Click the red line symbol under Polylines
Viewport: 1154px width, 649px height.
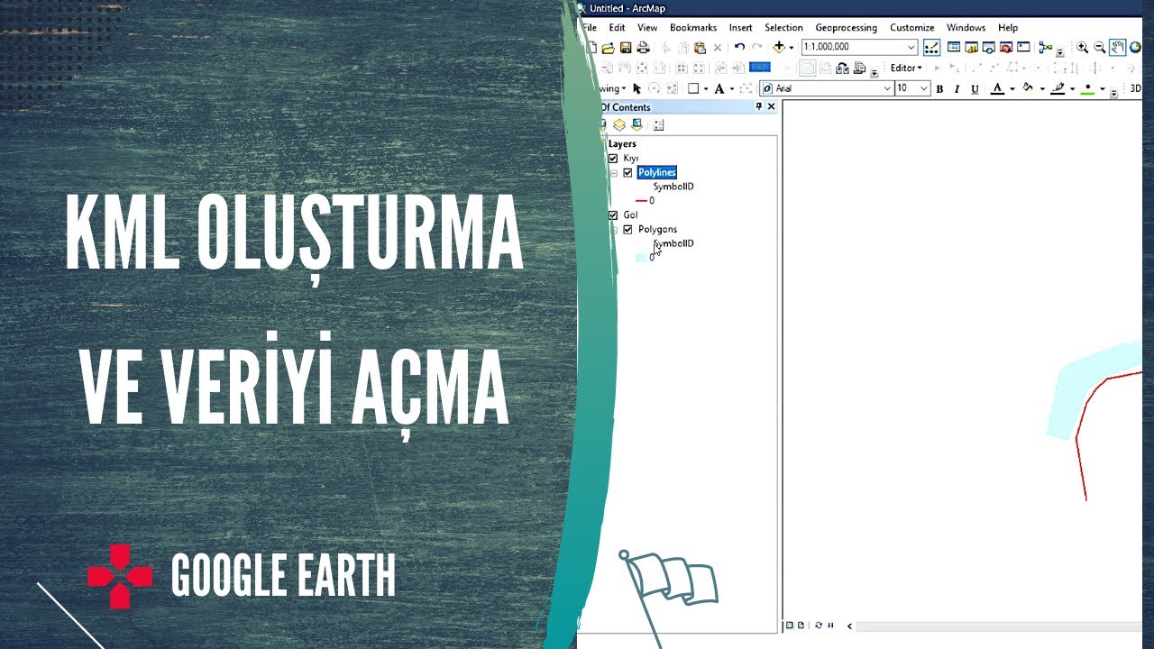[641, 201]
